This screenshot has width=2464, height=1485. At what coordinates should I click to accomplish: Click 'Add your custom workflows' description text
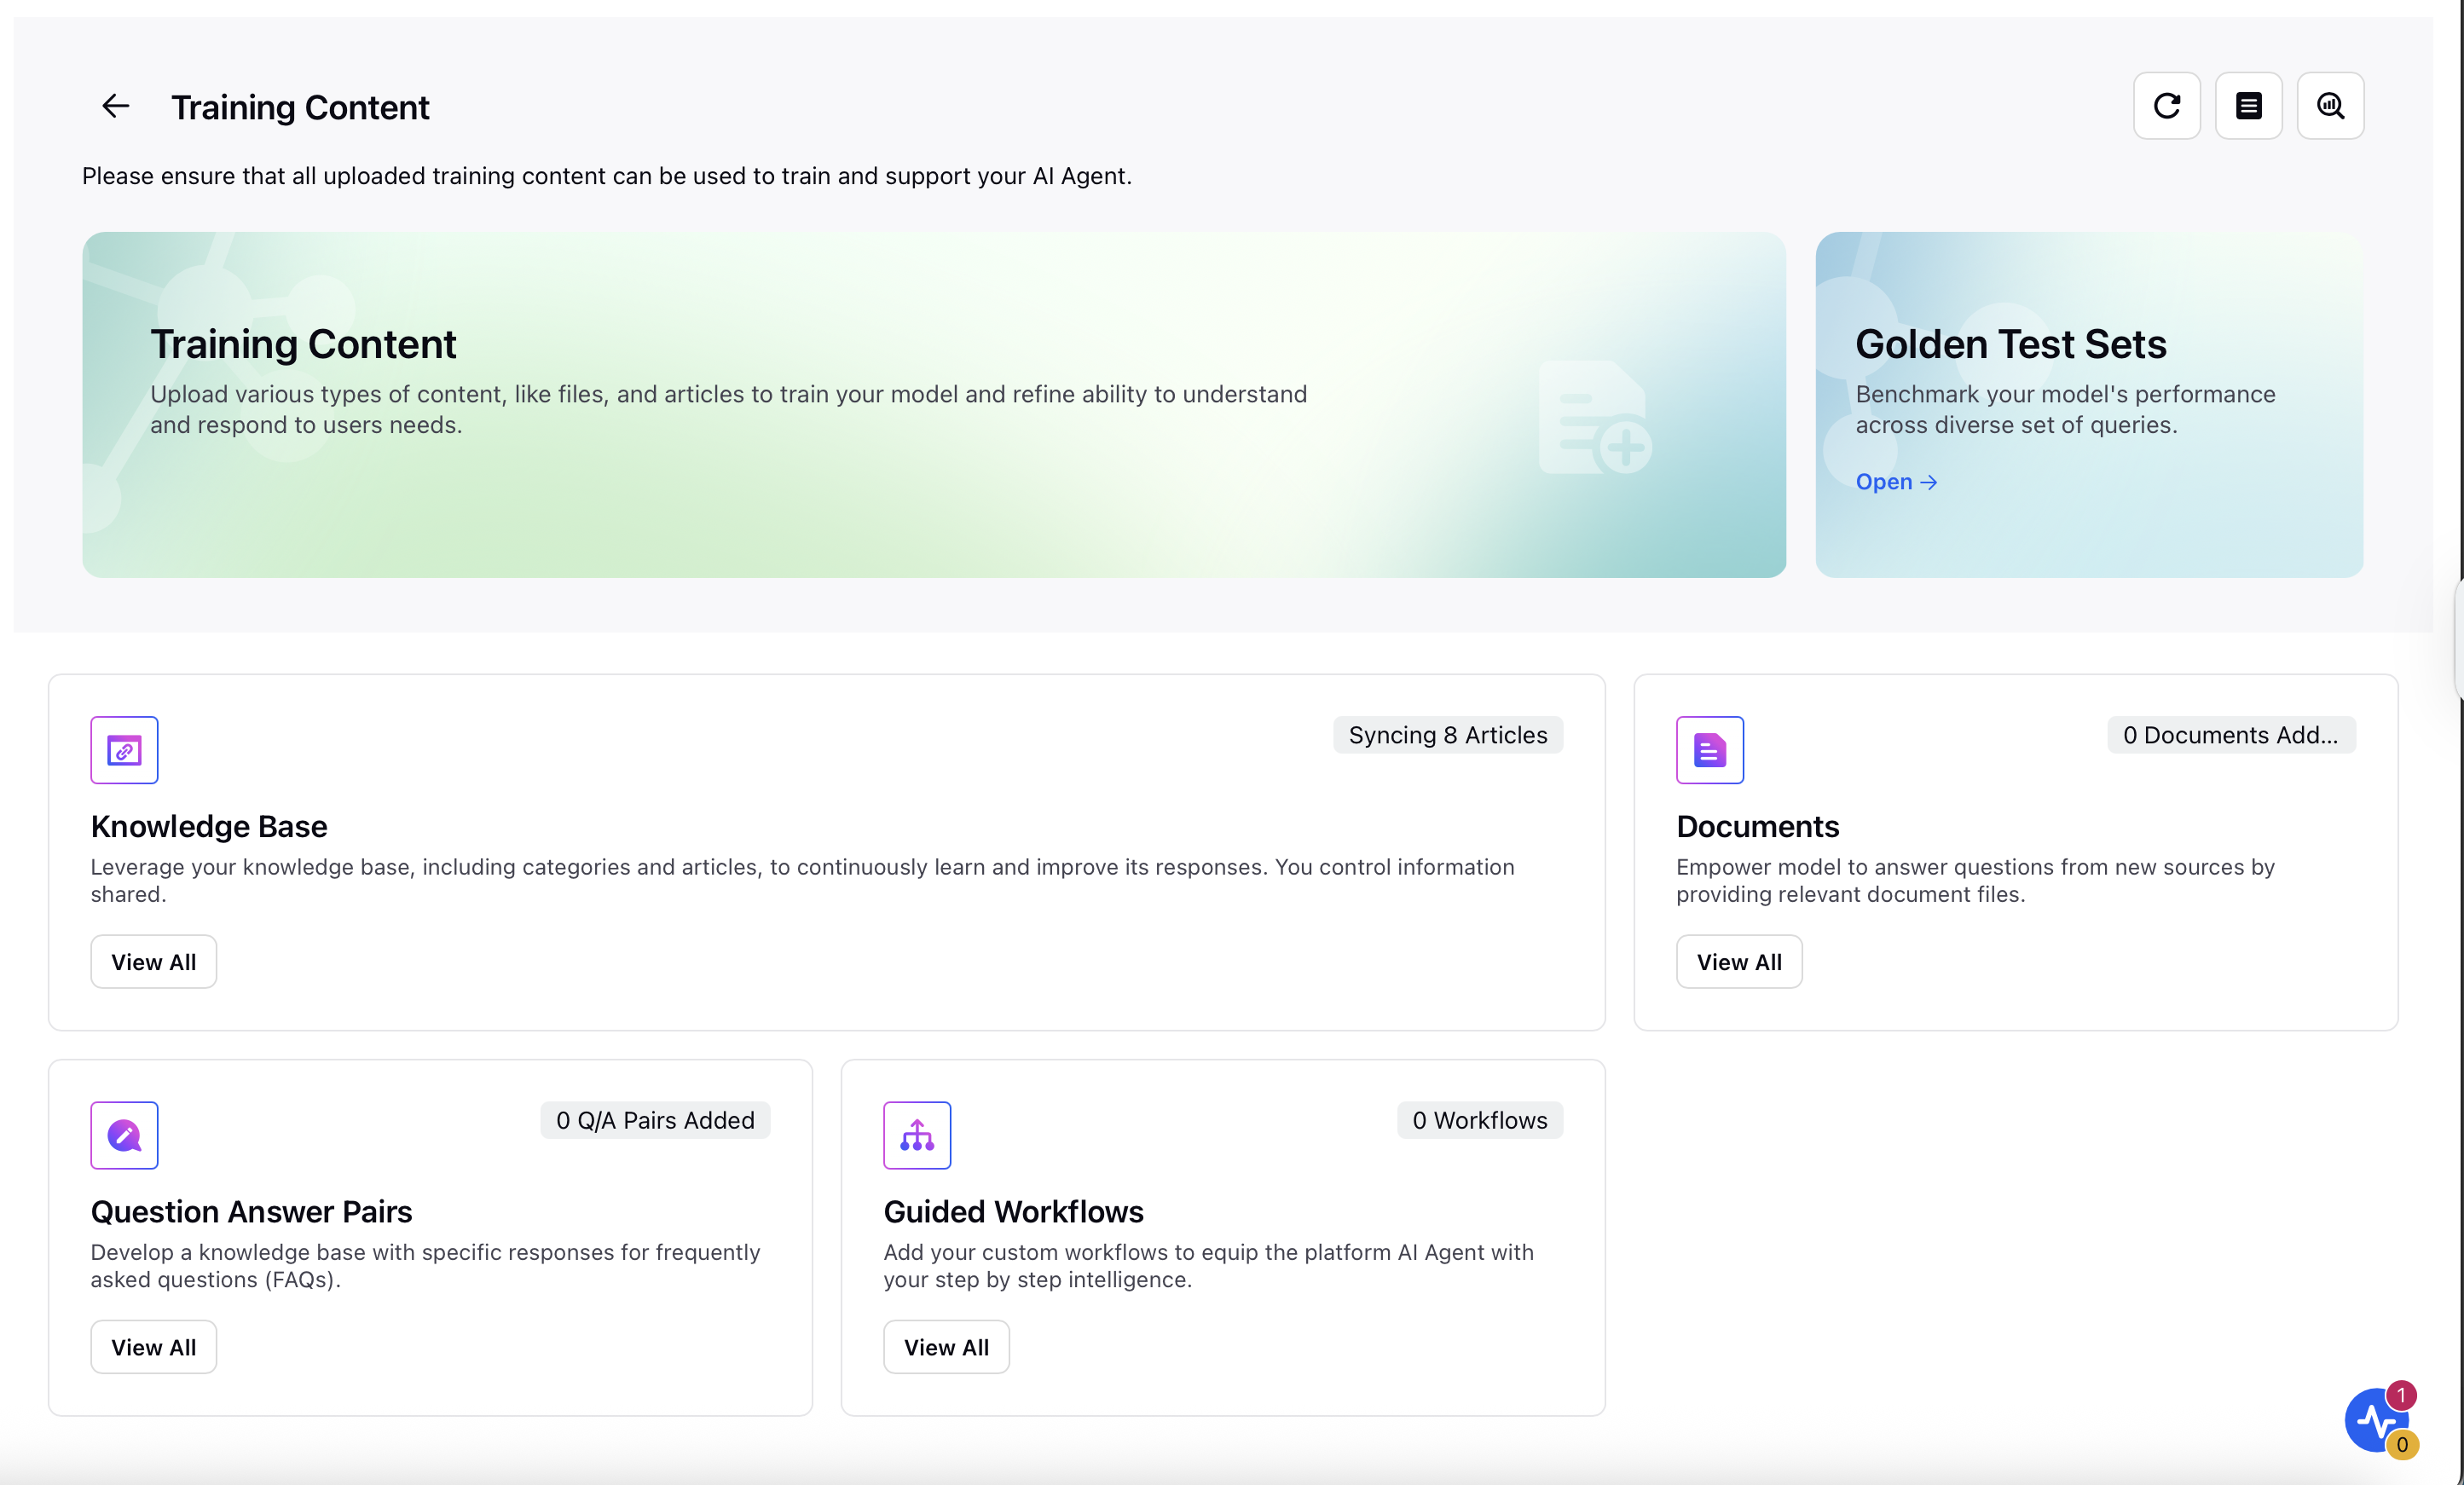coord(1208,1265)
